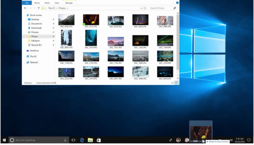The image size is (254, 145).
Task: Refresh the Photos folder
Action: pos(145,8)
